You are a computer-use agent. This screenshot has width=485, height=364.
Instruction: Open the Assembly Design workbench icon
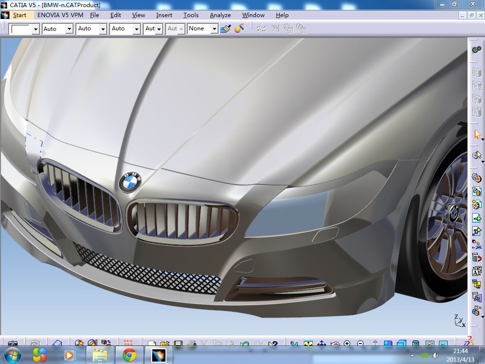point(476,49)
